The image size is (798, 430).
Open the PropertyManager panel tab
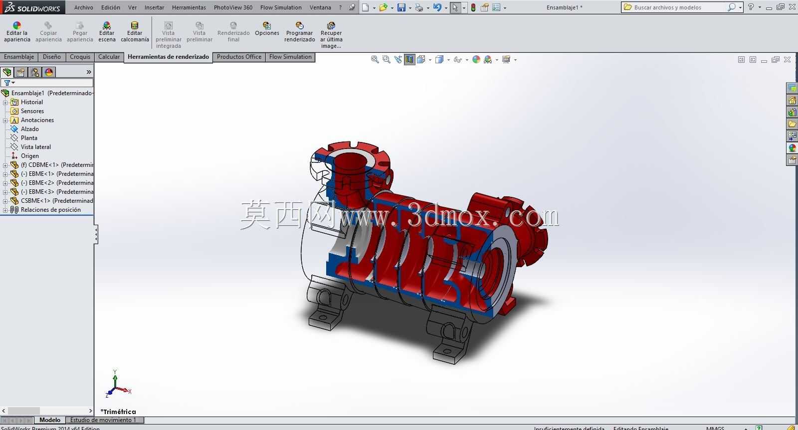pos(21,72)
